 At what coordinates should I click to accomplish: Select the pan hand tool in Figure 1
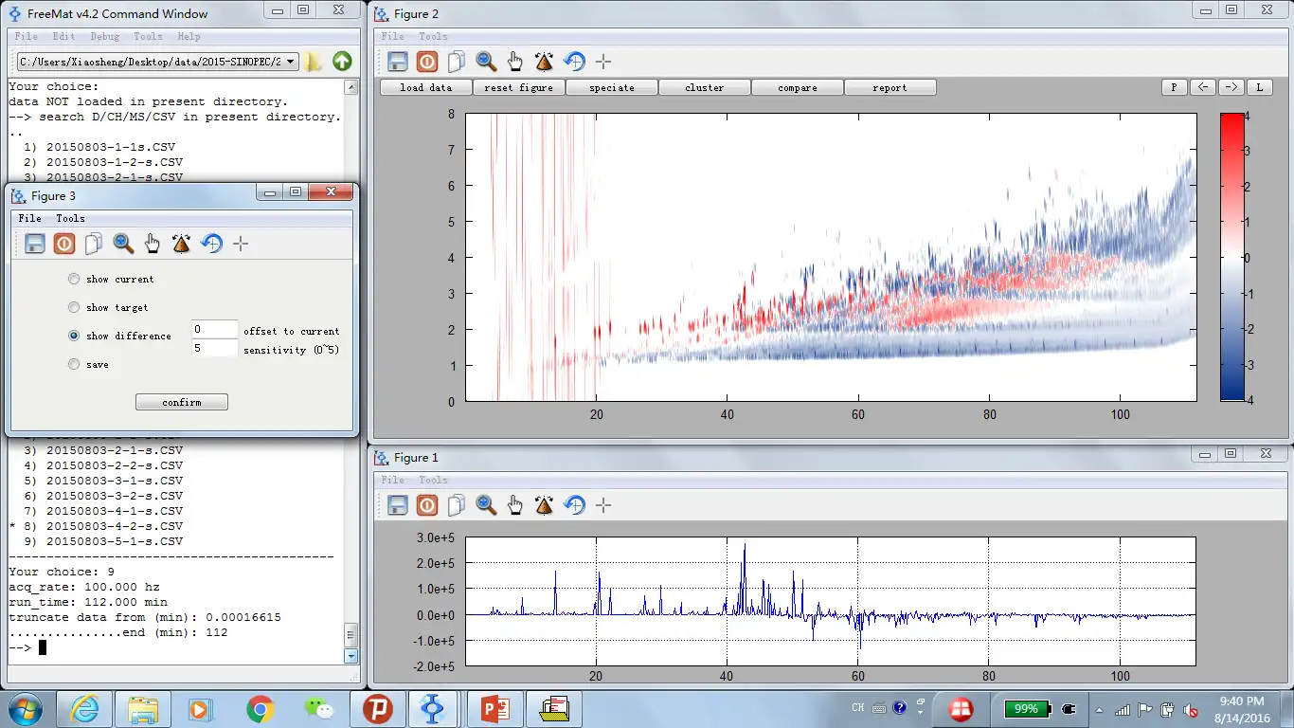pos(515,505)
